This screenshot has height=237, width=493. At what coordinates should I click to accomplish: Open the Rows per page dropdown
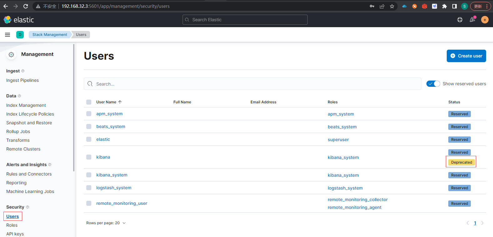click(106, 223)
